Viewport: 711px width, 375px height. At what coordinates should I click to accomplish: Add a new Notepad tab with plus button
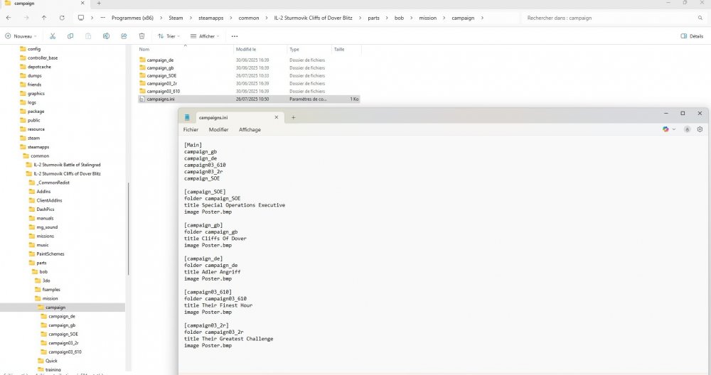tap(293, 117)
